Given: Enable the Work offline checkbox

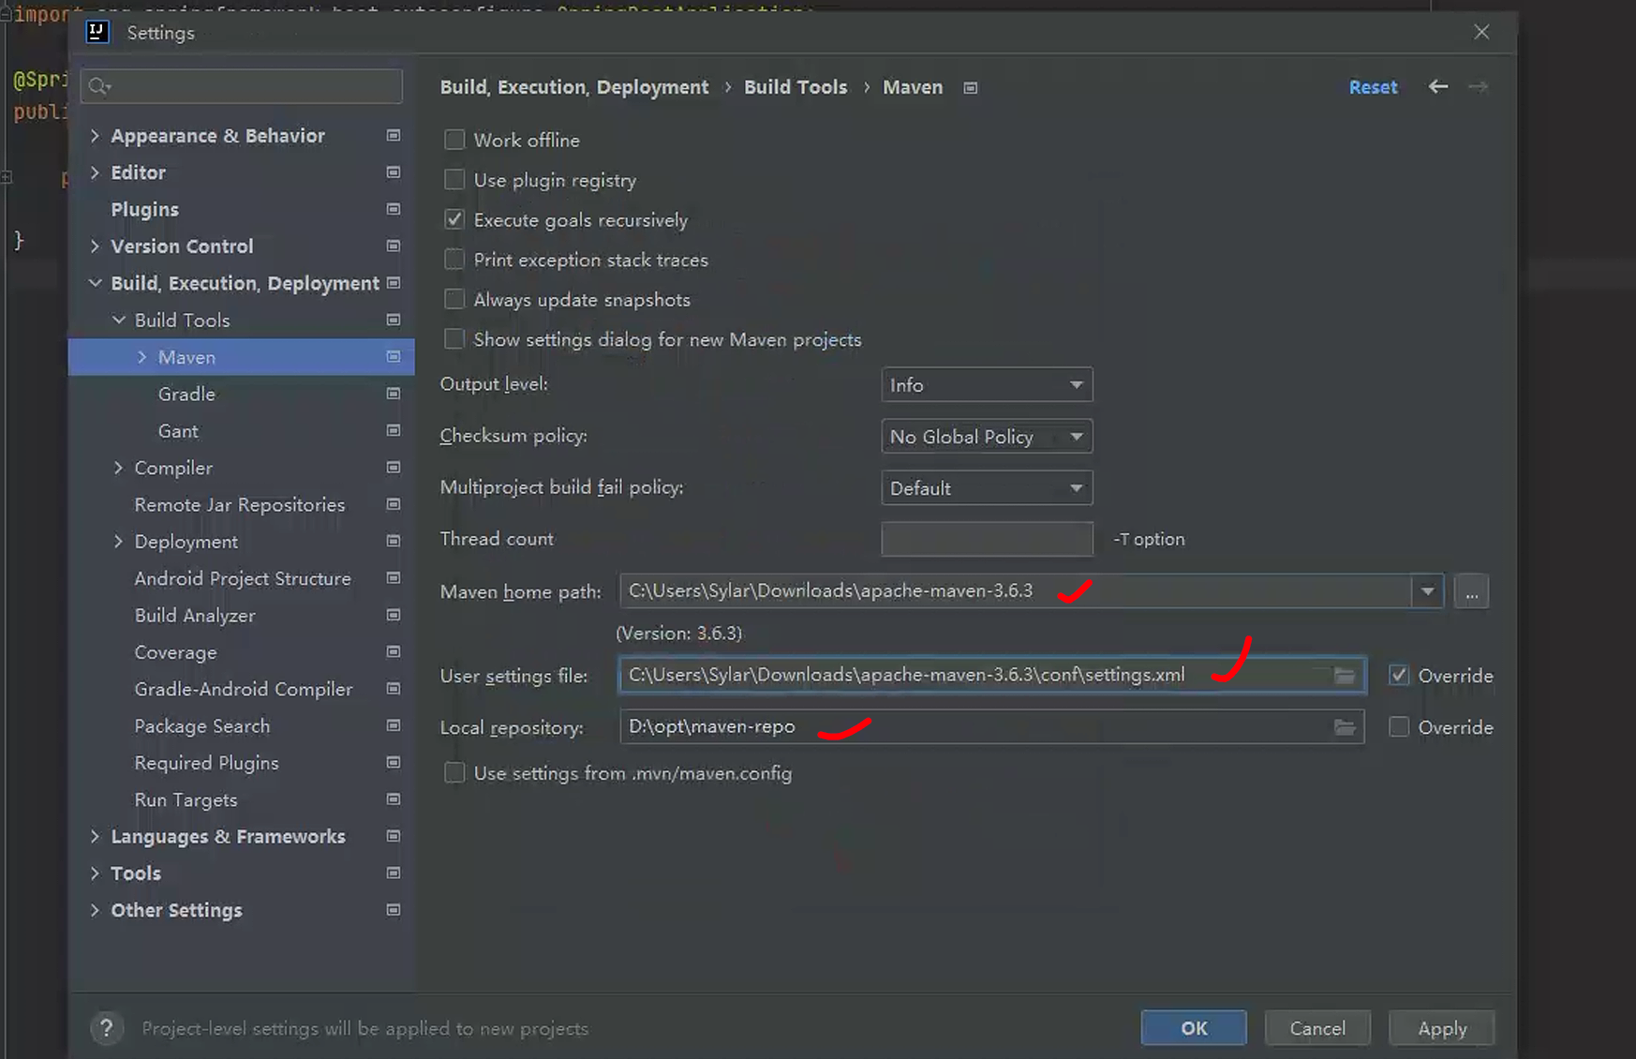Looking at the screenshot, I should pos(454,140).
